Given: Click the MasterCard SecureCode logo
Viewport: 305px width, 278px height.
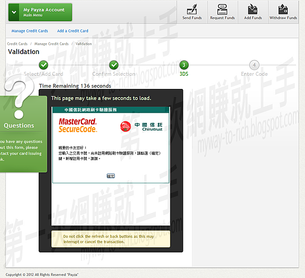Looking at the screenshot, I should click(x=78, y=126).
